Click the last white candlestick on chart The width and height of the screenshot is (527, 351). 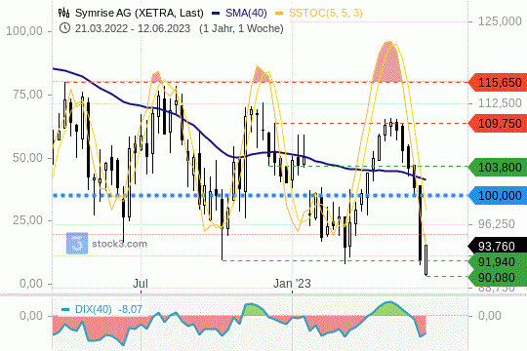pos(426,260)
